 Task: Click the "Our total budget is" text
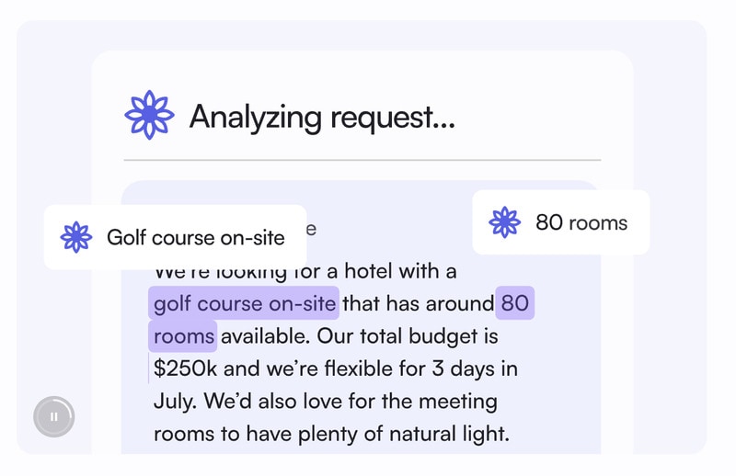click(x=410, y=336)
